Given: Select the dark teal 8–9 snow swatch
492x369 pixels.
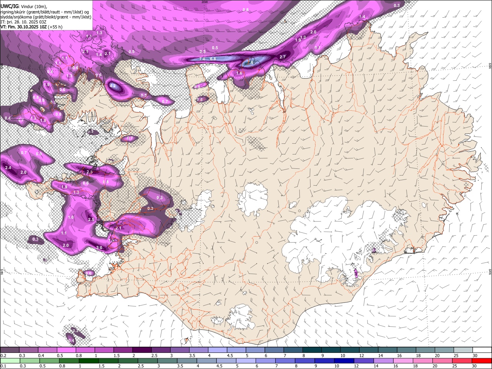Looking at the screenshot, I should tap(312, 350).
